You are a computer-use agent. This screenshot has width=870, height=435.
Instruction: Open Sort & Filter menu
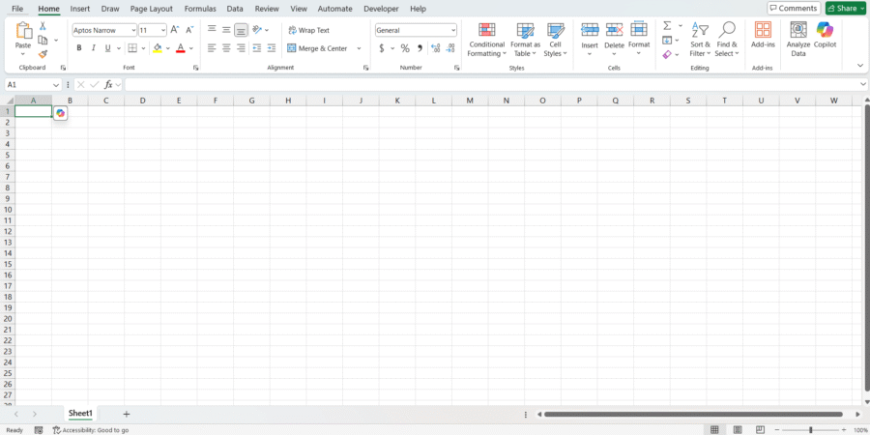coord(700,39)
